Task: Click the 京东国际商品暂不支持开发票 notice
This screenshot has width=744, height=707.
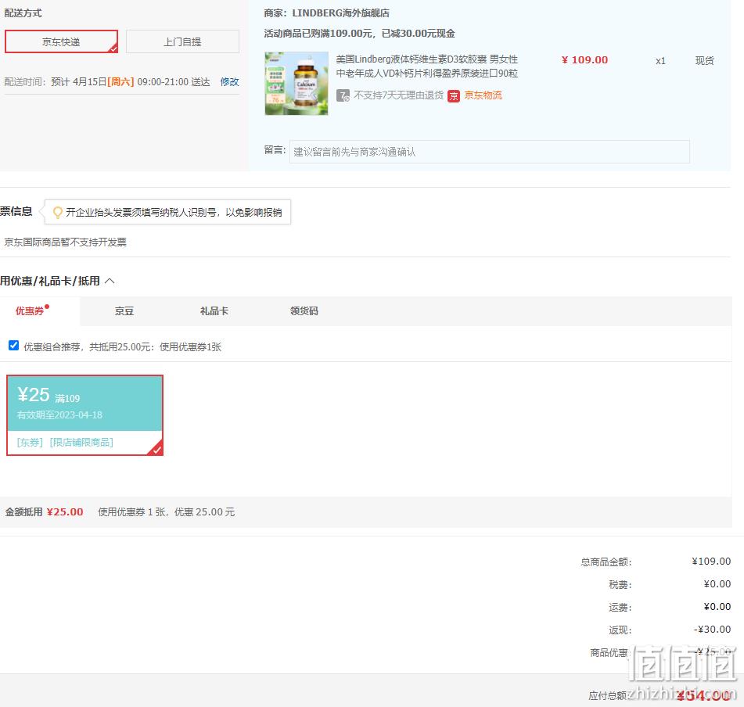Action: coord(66,242)
